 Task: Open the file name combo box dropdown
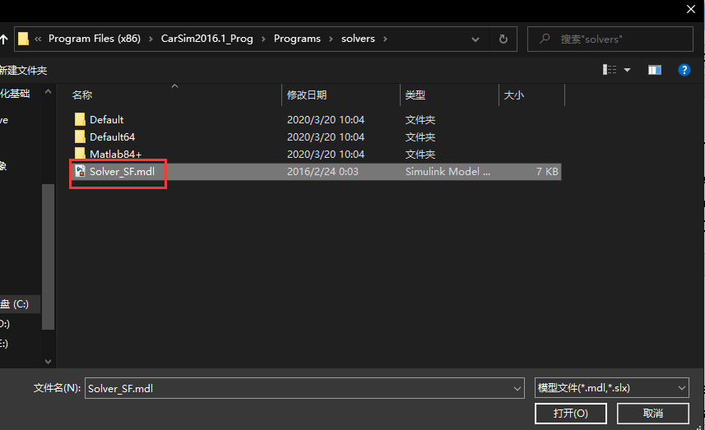coord(517,388)
